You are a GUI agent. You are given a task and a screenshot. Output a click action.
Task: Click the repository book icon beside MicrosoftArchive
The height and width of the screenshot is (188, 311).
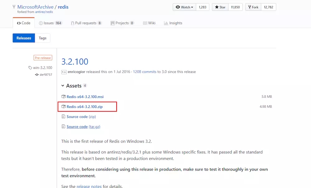coord(14,7)
